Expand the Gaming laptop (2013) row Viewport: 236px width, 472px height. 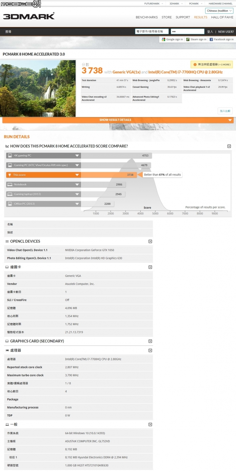coord(77,194)
